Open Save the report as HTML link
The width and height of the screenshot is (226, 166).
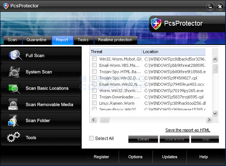tap(188, 130)
